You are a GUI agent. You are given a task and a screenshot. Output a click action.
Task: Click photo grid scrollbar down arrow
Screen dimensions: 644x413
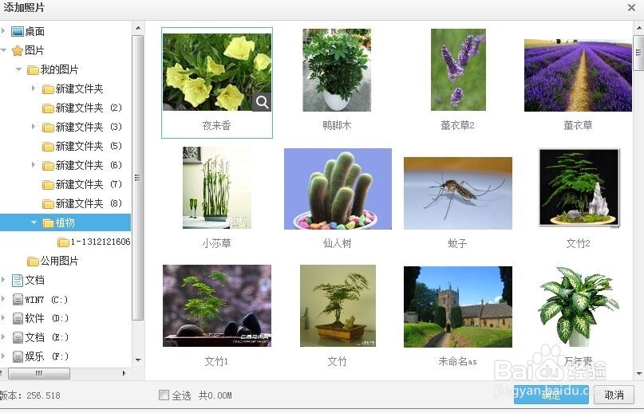(638, 373)
